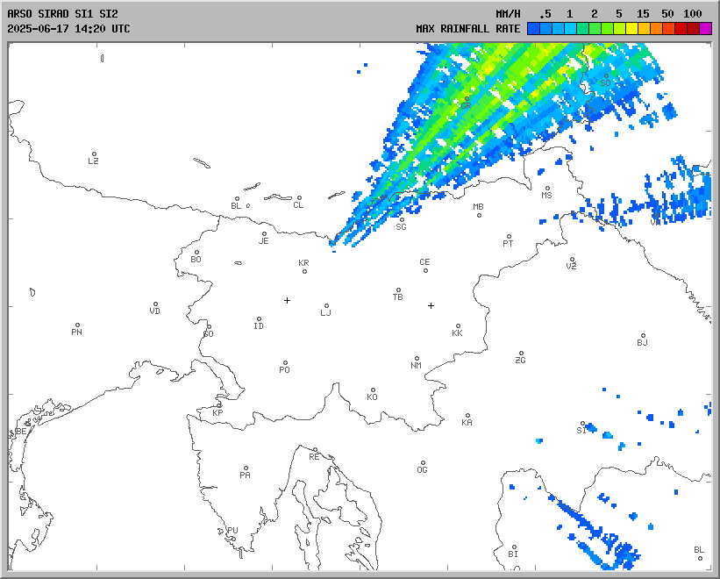The height and width of the screenshot is (579, 720).
Task: Pick the magenta swatch at the legend's end
Action: (x=706, y=28)
